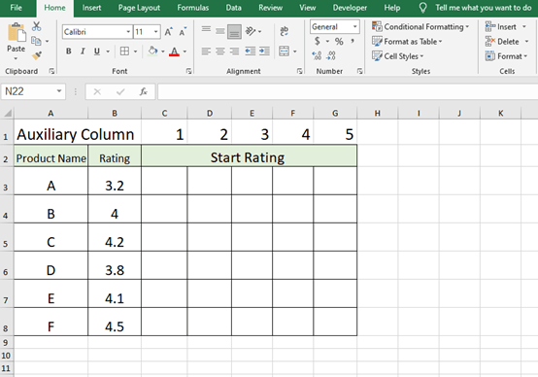The image size is (538, 377).
Task: Increase font size with large A icon
Action: pos(168,32)
